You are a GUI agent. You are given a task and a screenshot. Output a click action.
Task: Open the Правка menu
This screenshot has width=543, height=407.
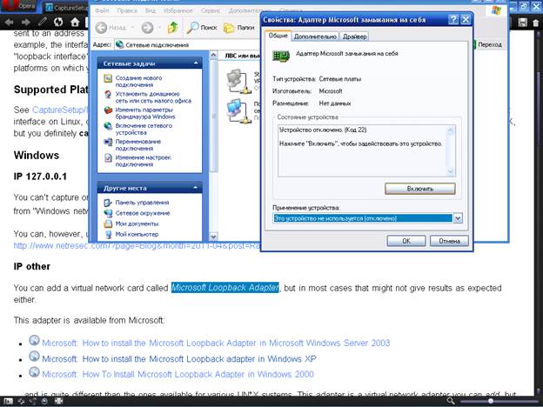click(127, 10)
